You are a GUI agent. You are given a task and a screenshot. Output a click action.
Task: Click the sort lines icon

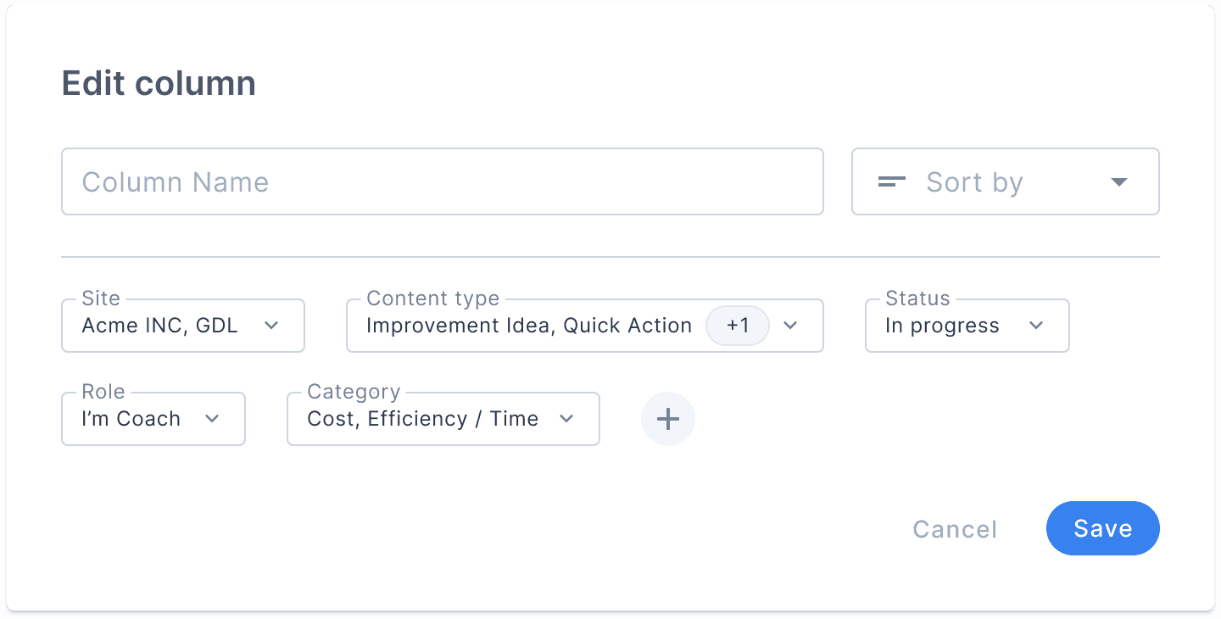pos(892,182)
